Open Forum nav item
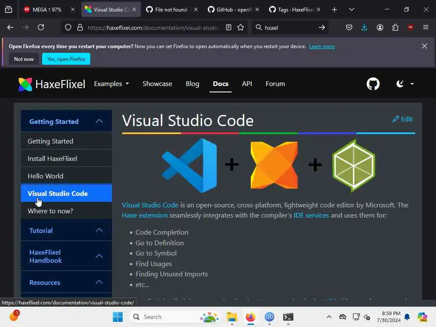Screen dimensions: 436x327 [x=275, y=84]
